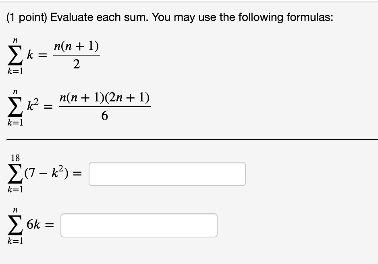Viewport: 378px width, 264px height.
Task: Click the answer box for the sum of (7 - k²)
Action: point(167,173)
